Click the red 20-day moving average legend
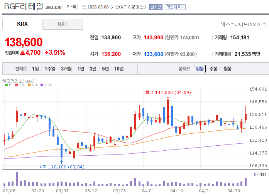This screenshot has height=195, width=269. pyautogui.click(x=20, y=85)
